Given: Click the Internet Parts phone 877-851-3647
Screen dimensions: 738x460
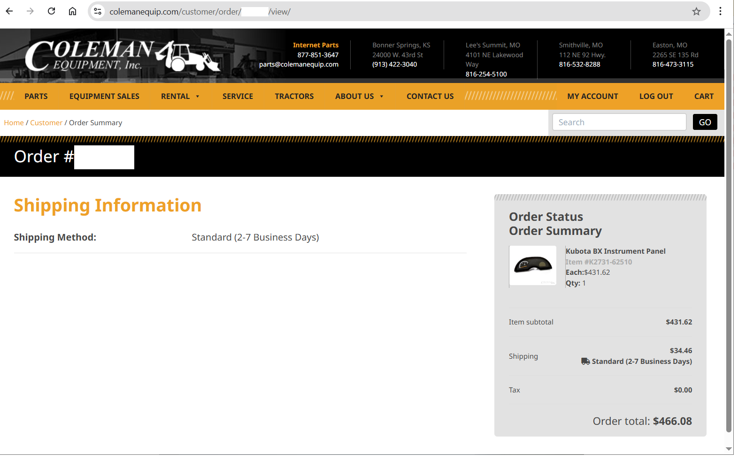Looking at the screenshot, I should point(318,55).
